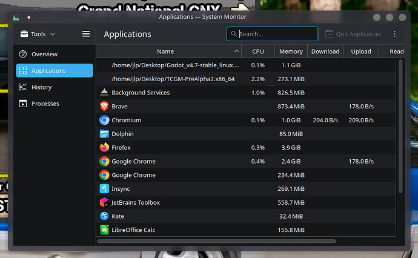Click Chromium download value 204.0 B/s
This screenshot has width=418, height=258.
(x=325, y=120)
